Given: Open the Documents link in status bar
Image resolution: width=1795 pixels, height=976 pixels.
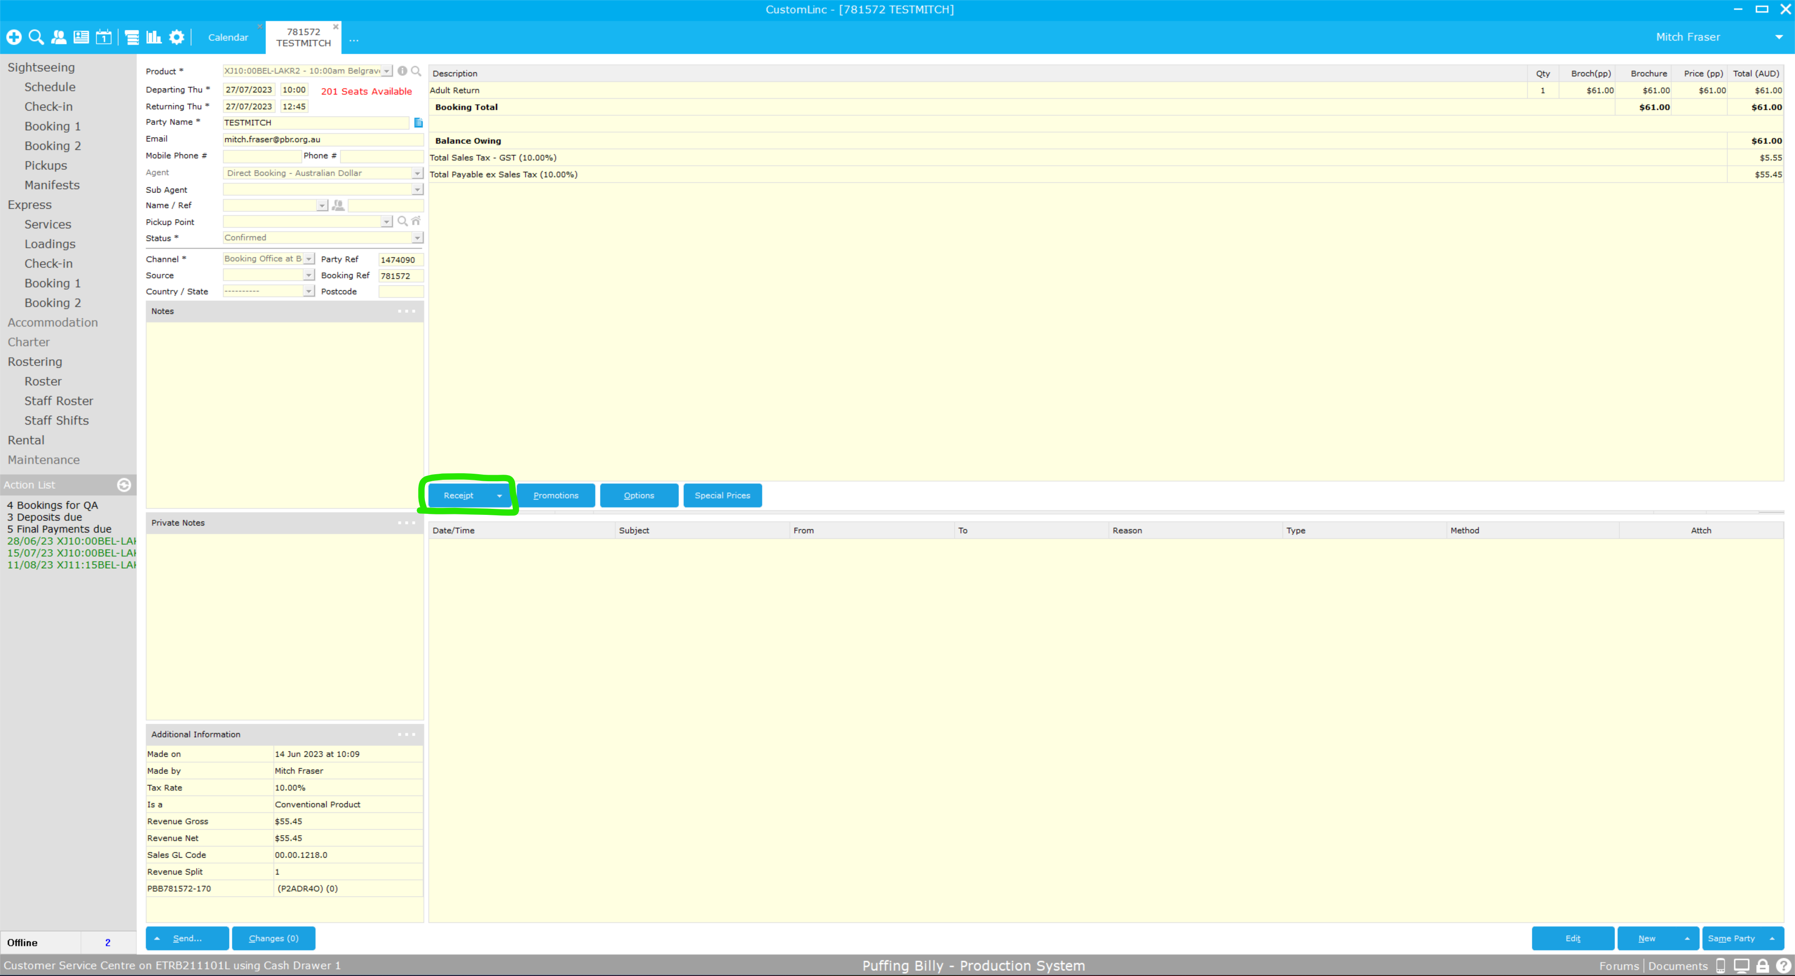Looking at the screenshot, I should click(x=1678, y=966).
